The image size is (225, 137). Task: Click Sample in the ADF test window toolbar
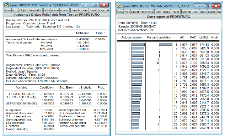(x=76, y=10)
